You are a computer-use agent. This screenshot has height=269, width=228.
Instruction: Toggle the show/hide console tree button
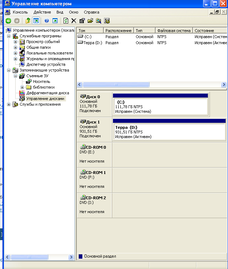[36, 21]
